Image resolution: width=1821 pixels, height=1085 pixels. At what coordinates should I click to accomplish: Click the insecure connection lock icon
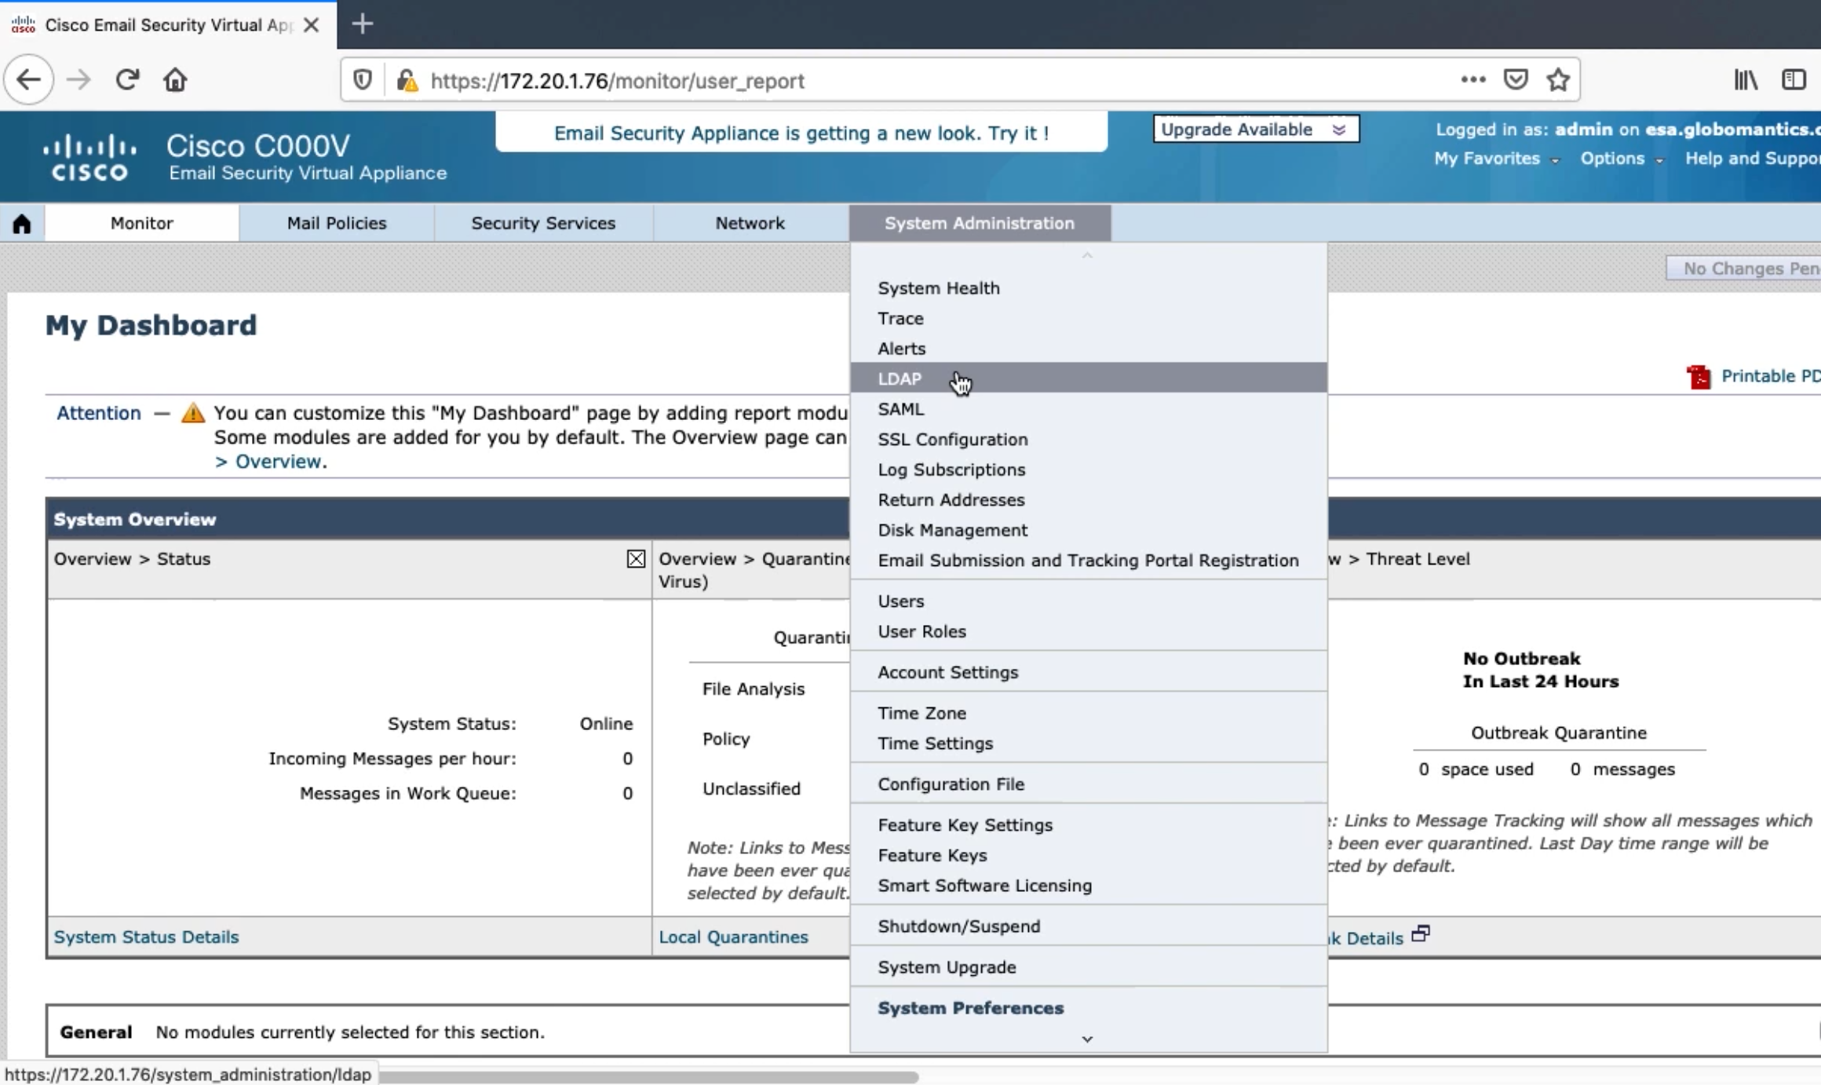tap(406, 80)
